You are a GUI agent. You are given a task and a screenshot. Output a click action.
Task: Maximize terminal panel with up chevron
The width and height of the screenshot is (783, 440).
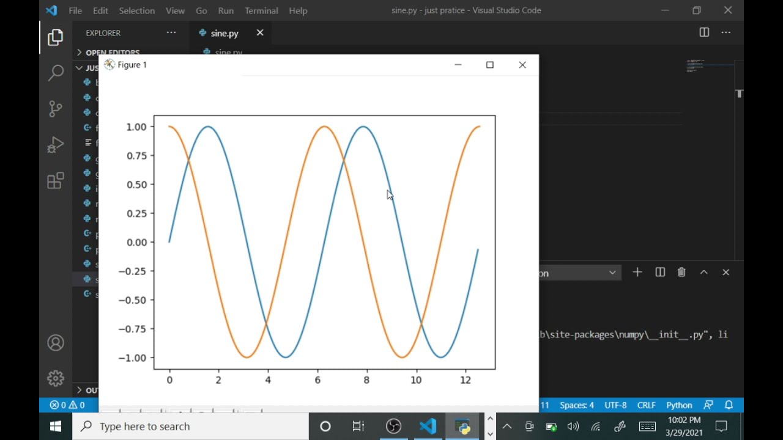coord(704,273)
